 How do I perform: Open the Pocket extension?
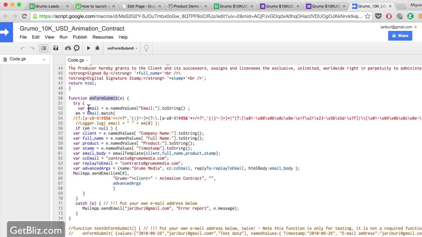coord(378,16)
